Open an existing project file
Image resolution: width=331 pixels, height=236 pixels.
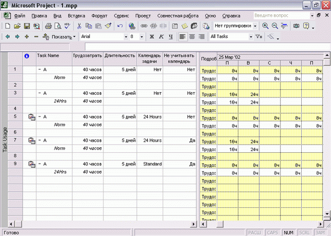tap(17, 26)
